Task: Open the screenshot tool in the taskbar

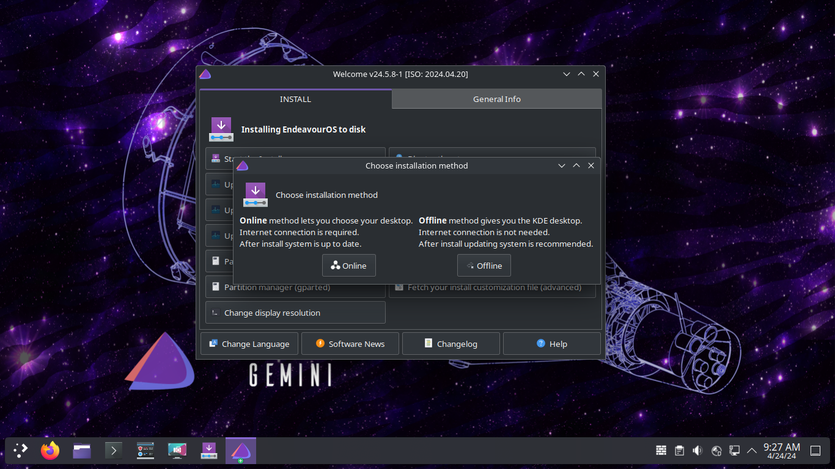Action: point(177,451)
